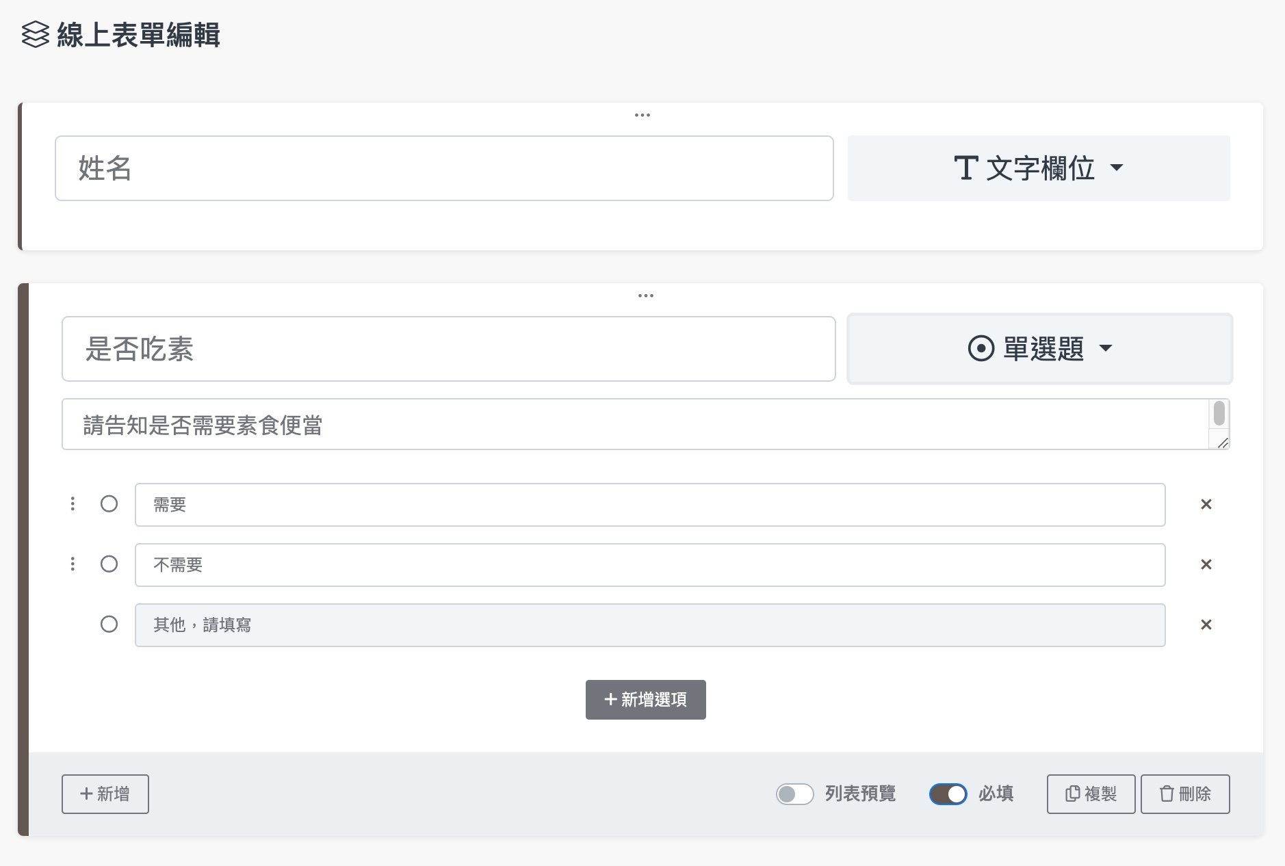Enable the 列表預覽 toggle

click(x=794, y=793)
